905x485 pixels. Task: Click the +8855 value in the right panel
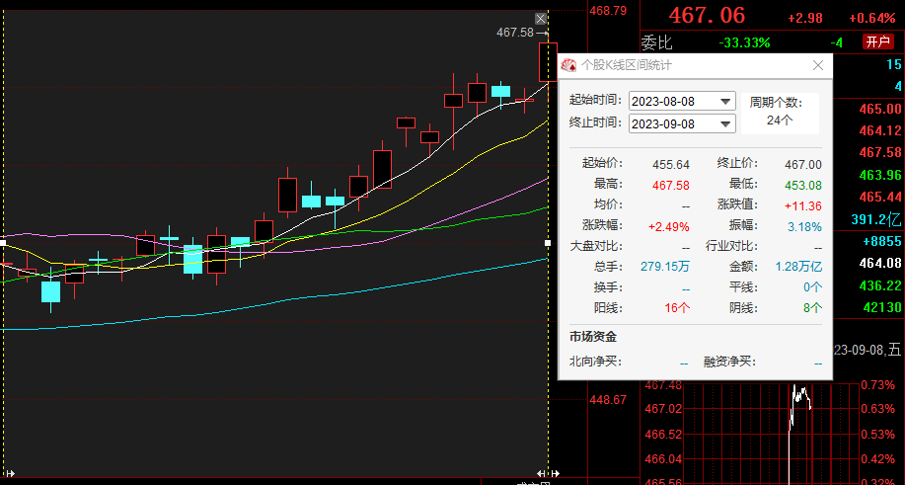(x=882, y=241)
